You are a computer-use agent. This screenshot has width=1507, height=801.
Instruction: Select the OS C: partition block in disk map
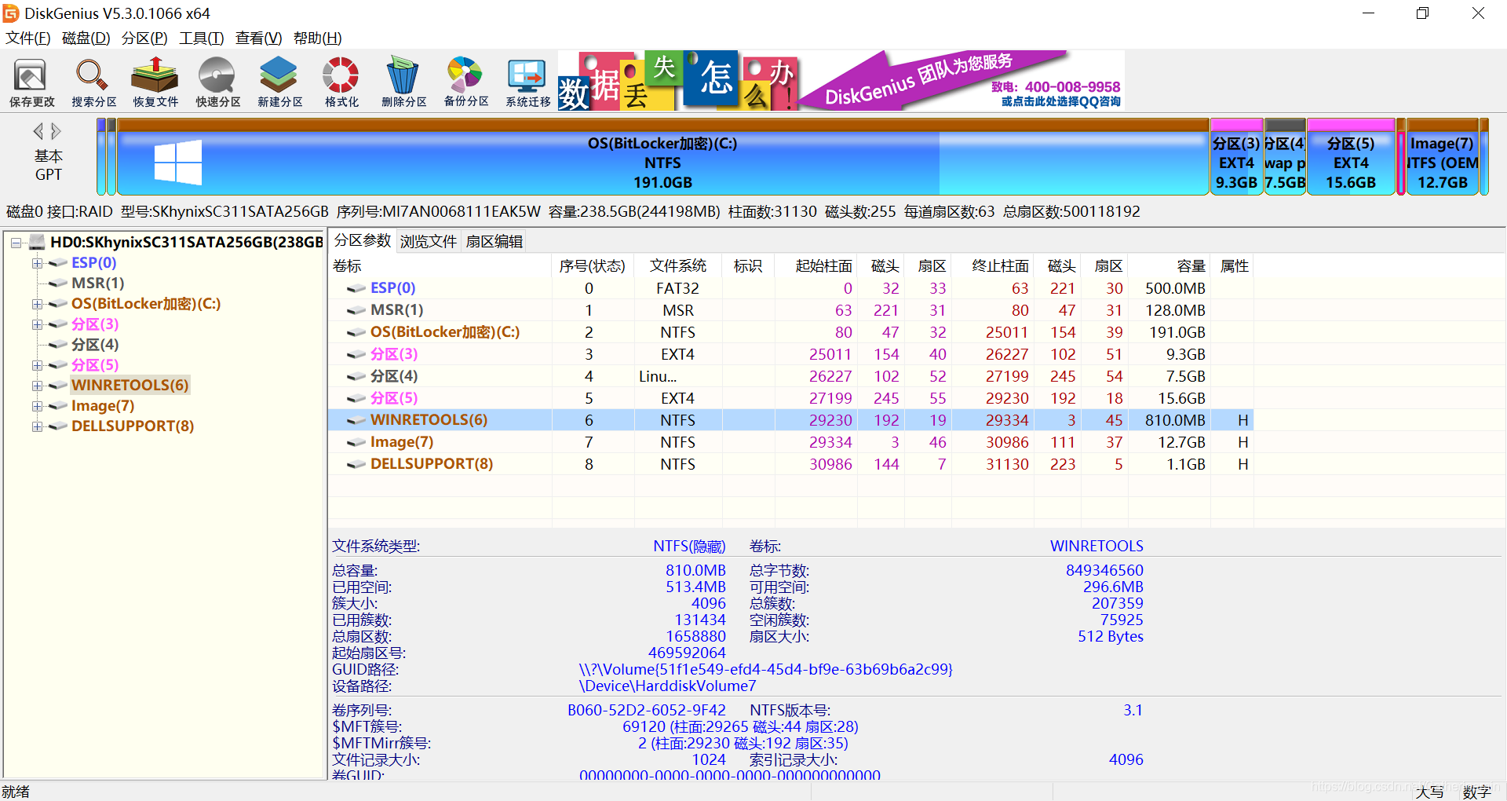662,157
